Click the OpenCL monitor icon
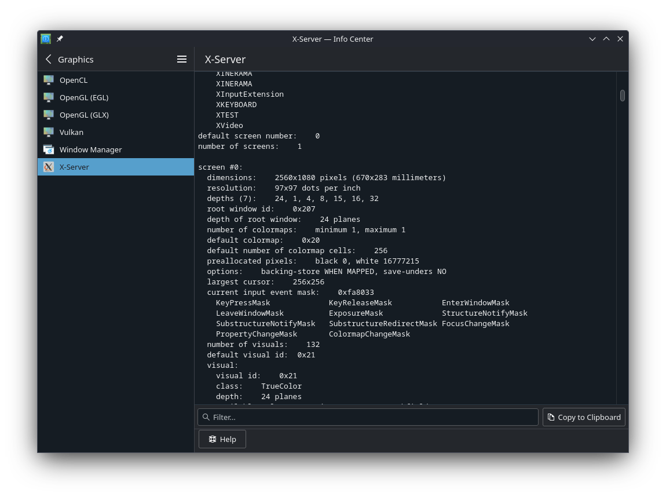The width and height of the screenshot is (666, 497). click(49, 80)
